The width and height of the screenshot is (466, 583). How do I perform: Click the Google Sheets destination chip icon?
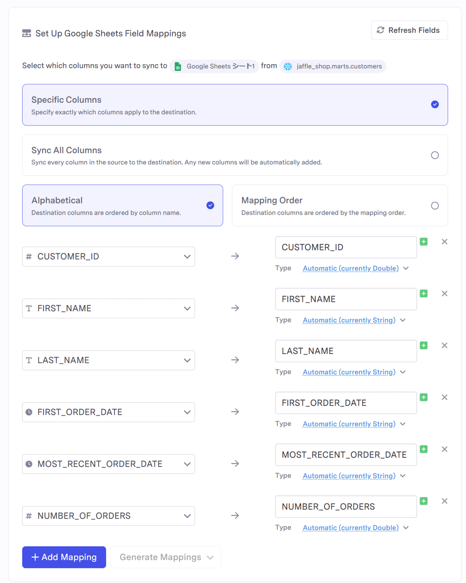[178, 66]
